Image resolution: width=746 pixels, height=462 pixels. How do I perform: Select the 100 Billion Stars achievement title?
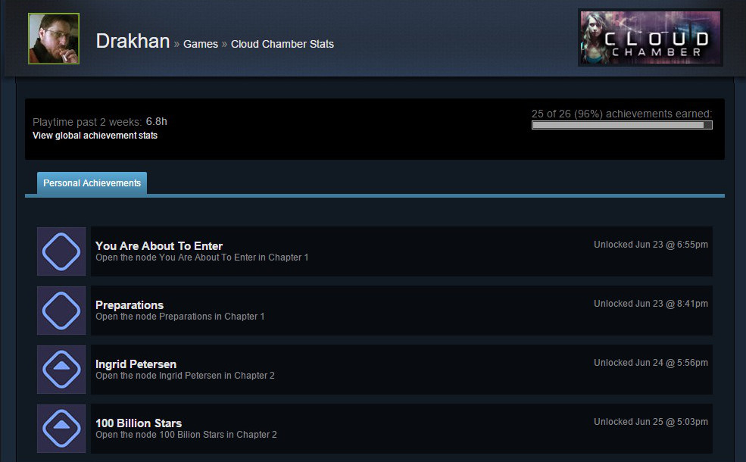pos(139,423)
